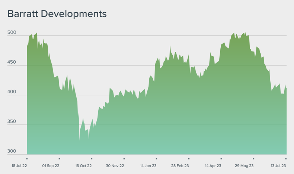This screenshot has height=174, width=294.
Task: Click the 14 Apr 23 date label
Action: click(x=212, y=165)
